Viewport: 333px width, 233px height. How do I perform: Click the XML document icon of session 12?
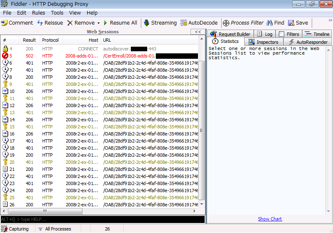click(5, 105)
